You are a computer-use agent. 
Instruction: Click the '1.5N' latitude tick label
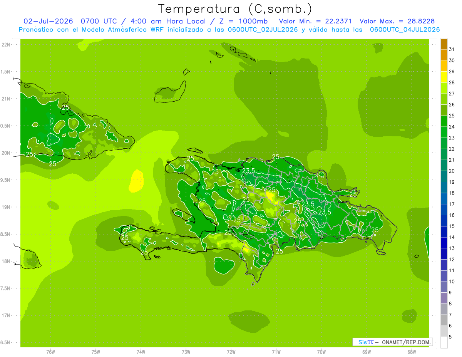coord(6,72)
